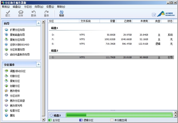
Task: Collapse the 向导 panel
Action: pyautogui.click(x=38, y=23)
